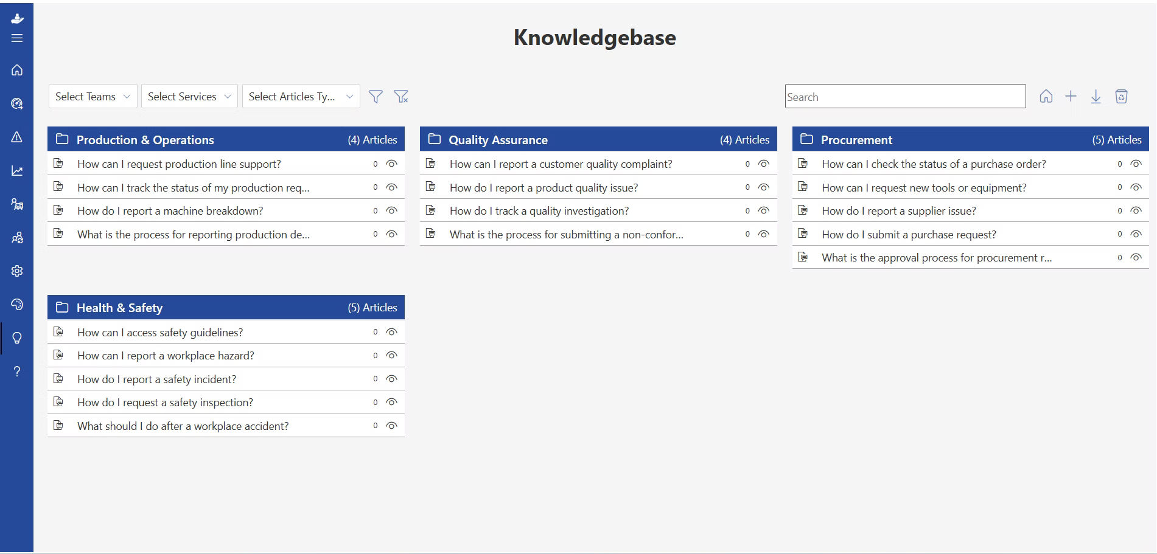Click the plus icon to add article
Viewport: 1157px width, 554px height.
[x=1071, y=96]
